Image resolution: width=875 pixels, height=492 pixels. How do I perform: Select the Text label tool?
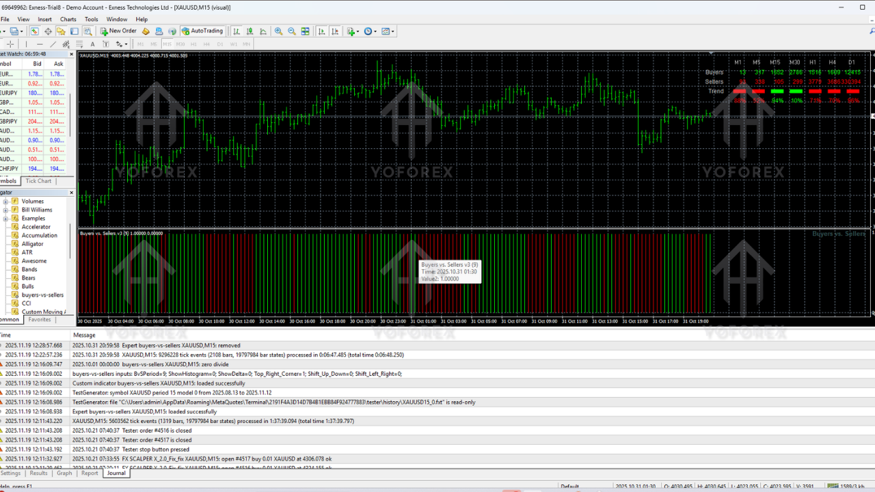coord(105,44)
